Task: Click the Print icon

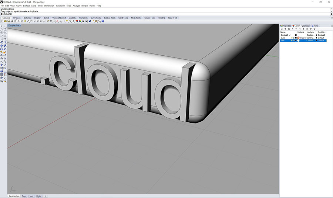Action: point(12,21)
